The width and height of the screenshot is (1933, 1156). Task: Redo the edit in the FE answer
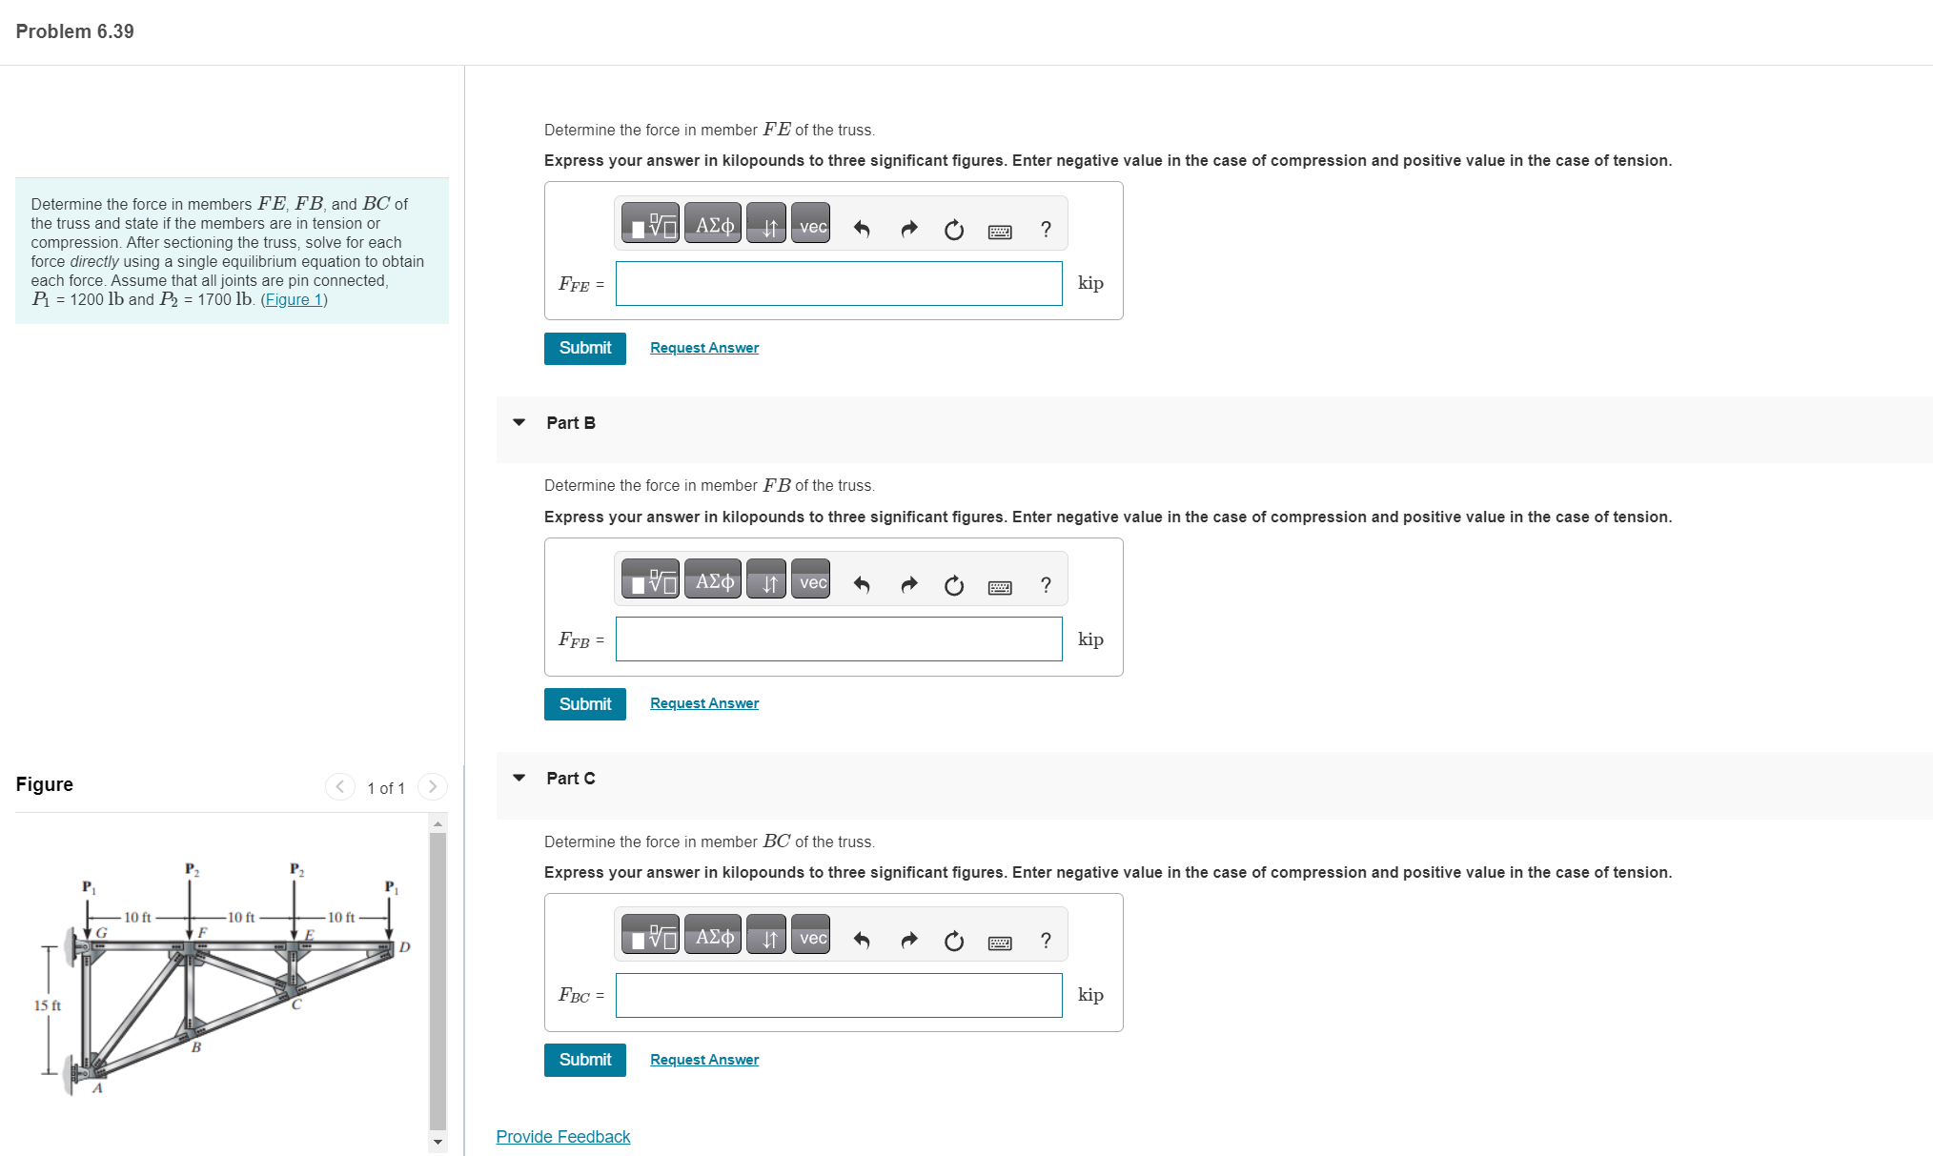pyautogui.click(x=908, y=229)
